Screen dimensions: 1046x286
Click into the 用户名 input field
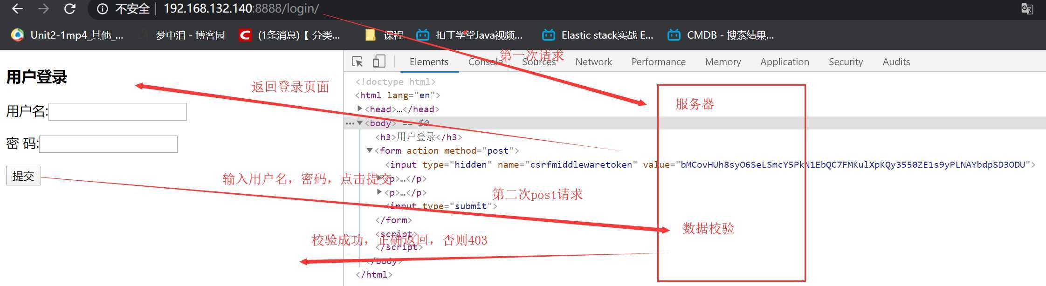point(117,112)
